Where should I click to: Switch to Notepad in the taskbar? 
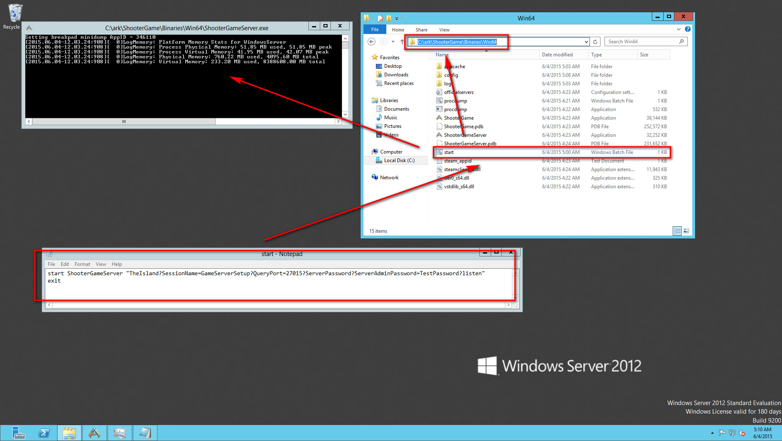(x=145, y=433)
